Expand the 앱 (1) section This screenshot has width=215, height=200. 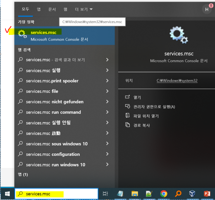pyautogui.click(x=23, y=174)
